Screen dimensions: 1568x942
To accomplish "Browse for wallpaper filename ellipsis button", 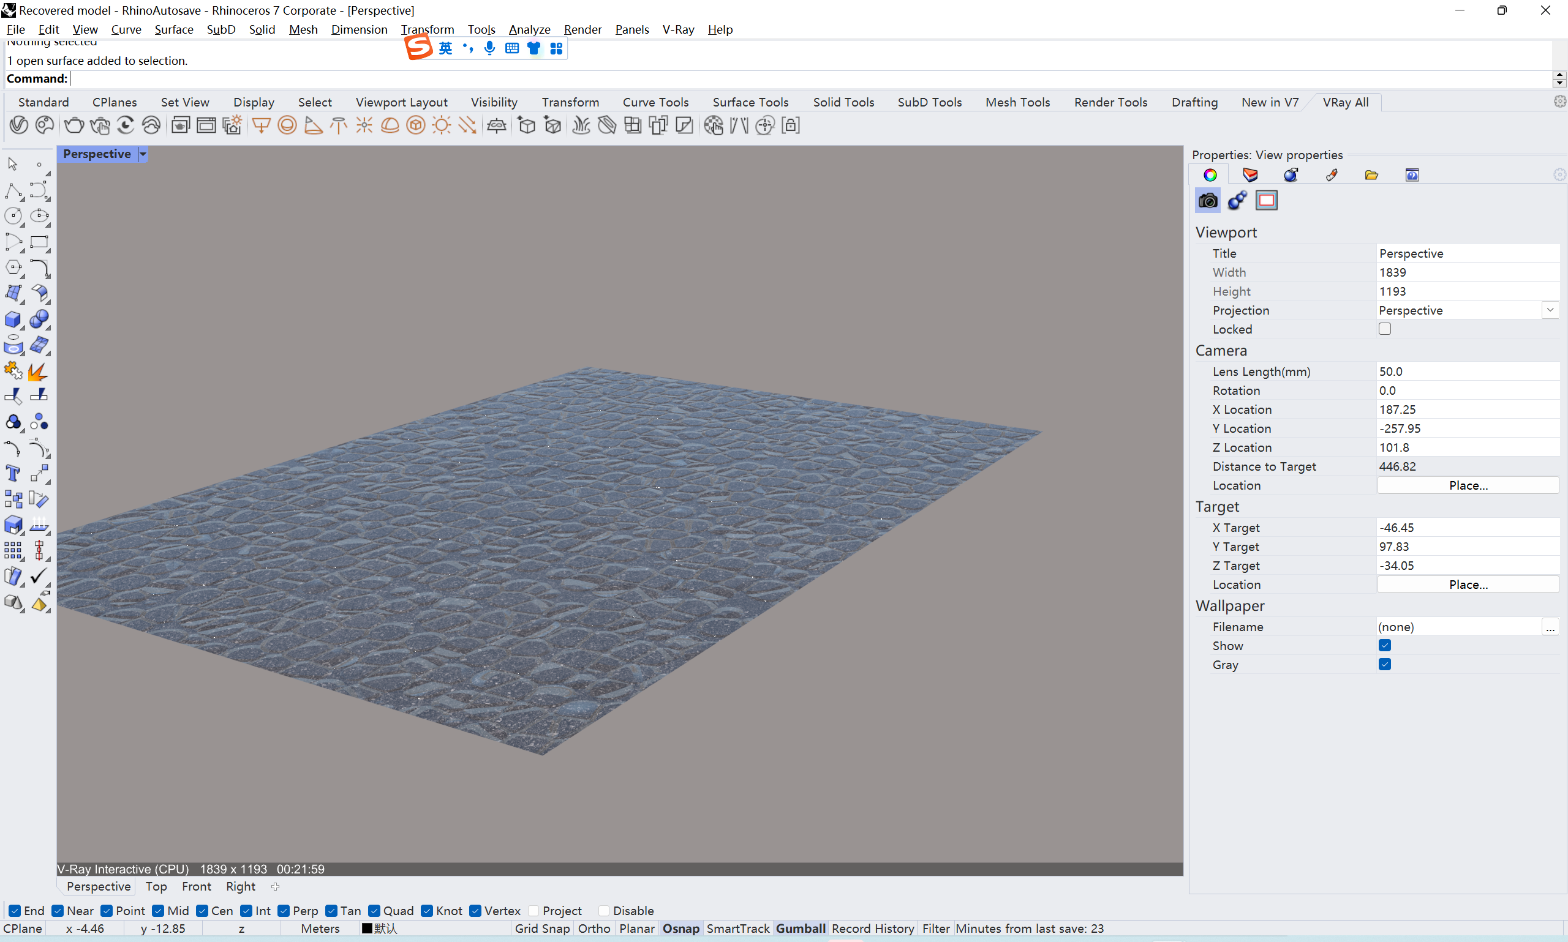I will (1550, 627).
